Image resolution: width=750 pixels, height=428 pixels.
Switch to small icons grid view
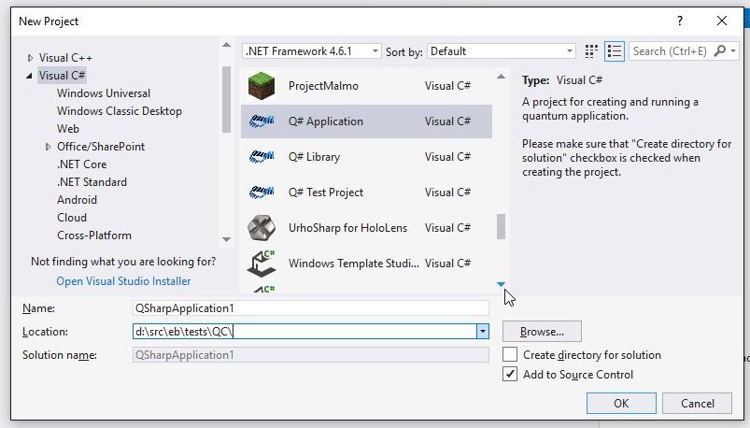(x=591, y=51)
